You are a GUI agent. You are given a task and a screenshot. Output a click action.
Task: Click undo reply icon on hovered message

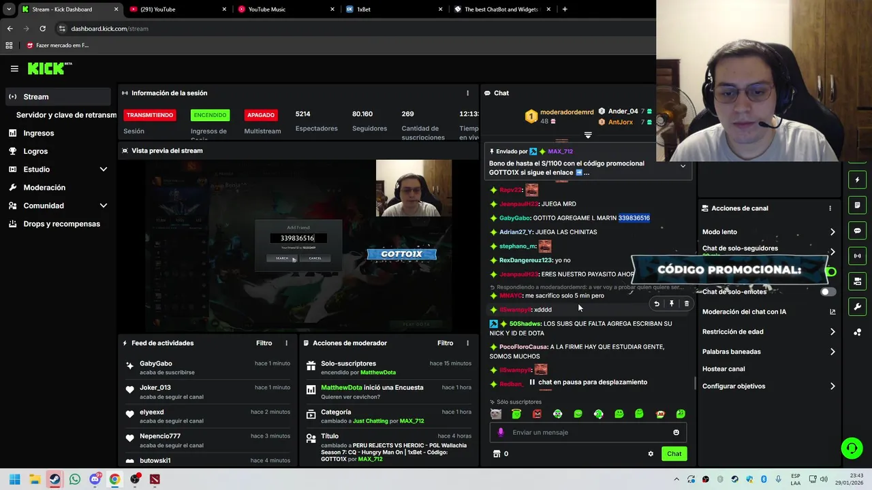coord(657,304)
